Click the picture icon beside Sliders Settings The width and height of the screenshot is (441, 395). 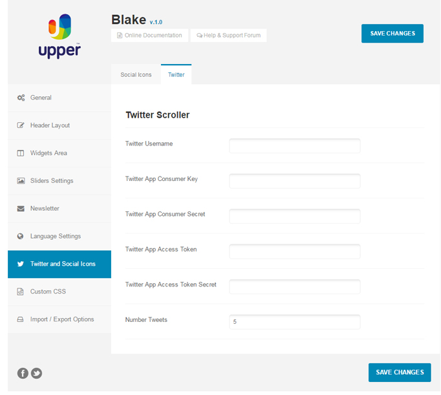pyautogui.click(x=21, y=181)
